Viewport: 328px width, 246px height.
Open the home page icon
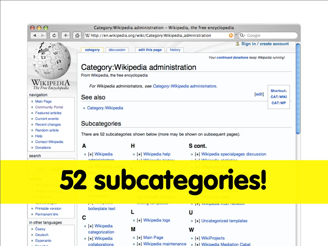pos(77,35)
